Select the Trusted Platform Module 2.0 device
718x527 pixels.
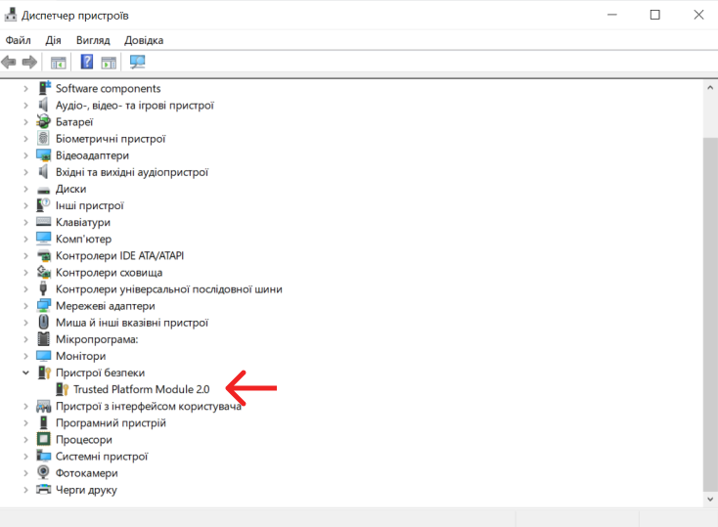coord(141,389)
